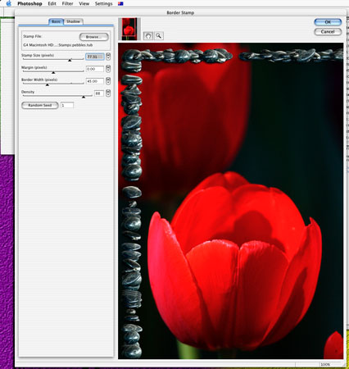Open the View menu
The width and height of the screenshot is (349, 369).
click(84, 4)
